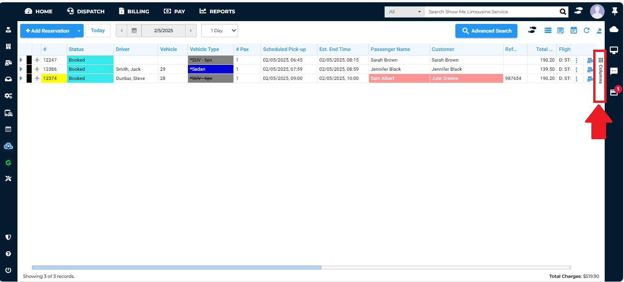Click the green G hexagon sidebar icon
Screen dimensions: 624x282
(x=8, y=163)
